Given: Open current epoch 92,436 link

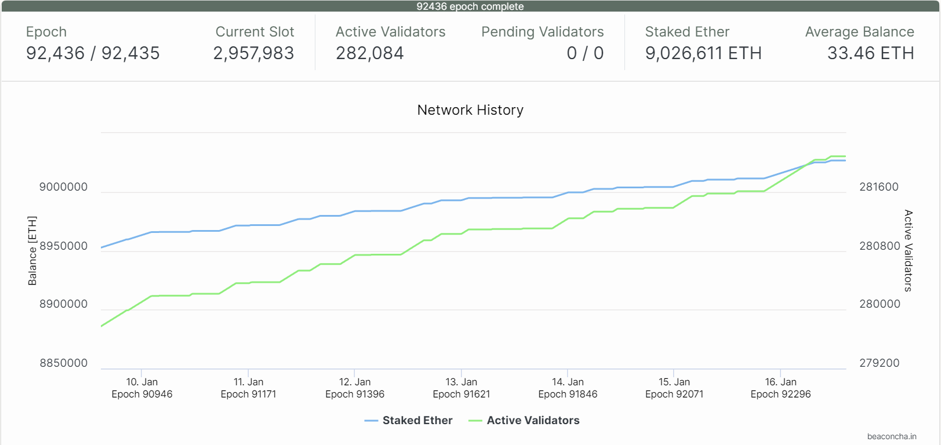Looking at the screenshot, I should pyautogui.click(x=56, y=53).
